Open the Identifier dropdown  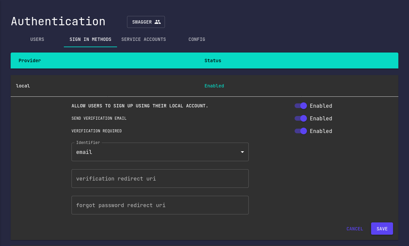click(x=160, y=152)
